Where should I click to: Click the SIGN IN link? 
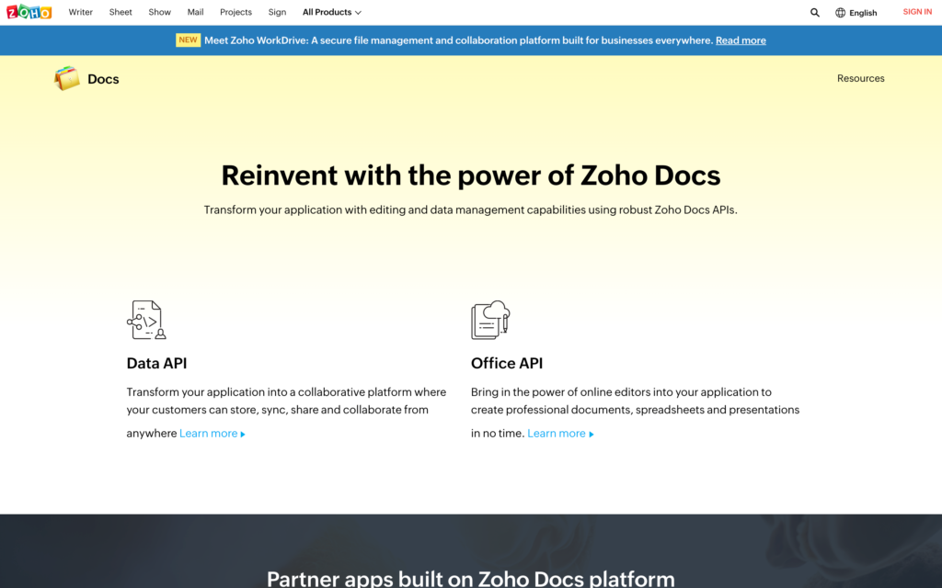point(916,12)
